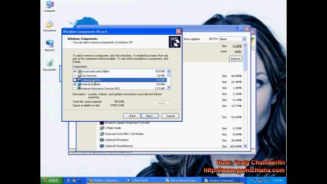Click the Back button in wizard
The height and width of the screenshot is (184, 327).
[x=132, y=116]
